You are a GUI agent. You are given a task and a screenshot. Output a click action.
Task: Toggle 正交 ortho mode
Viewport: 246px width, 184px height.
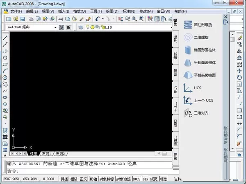point(83,179)
